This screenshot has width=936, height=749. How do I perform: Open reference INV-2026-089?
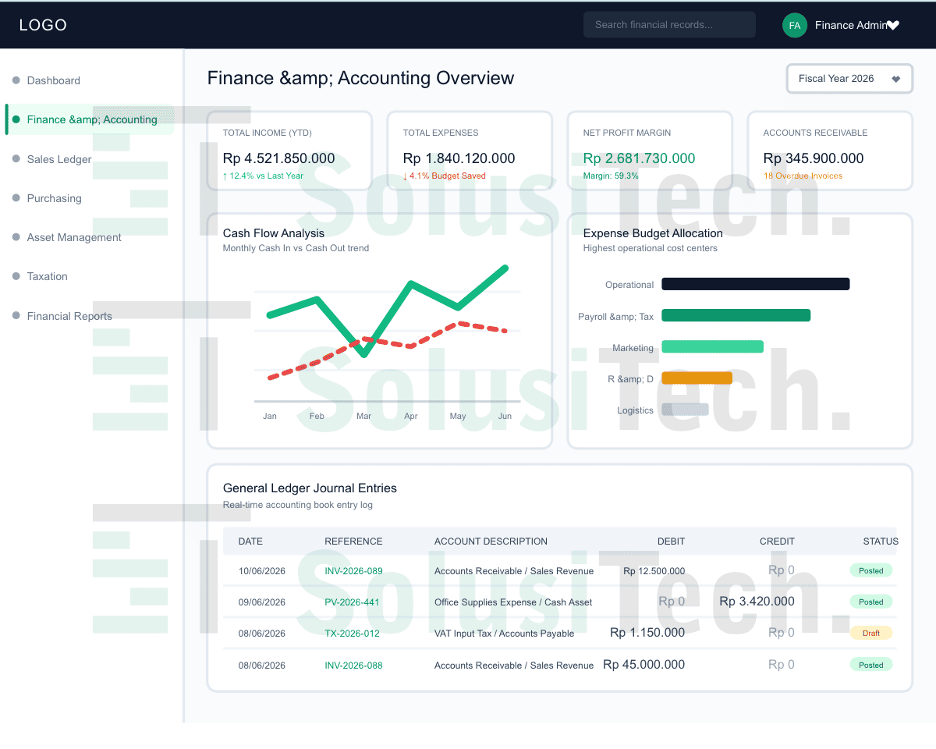pos(353,571)
